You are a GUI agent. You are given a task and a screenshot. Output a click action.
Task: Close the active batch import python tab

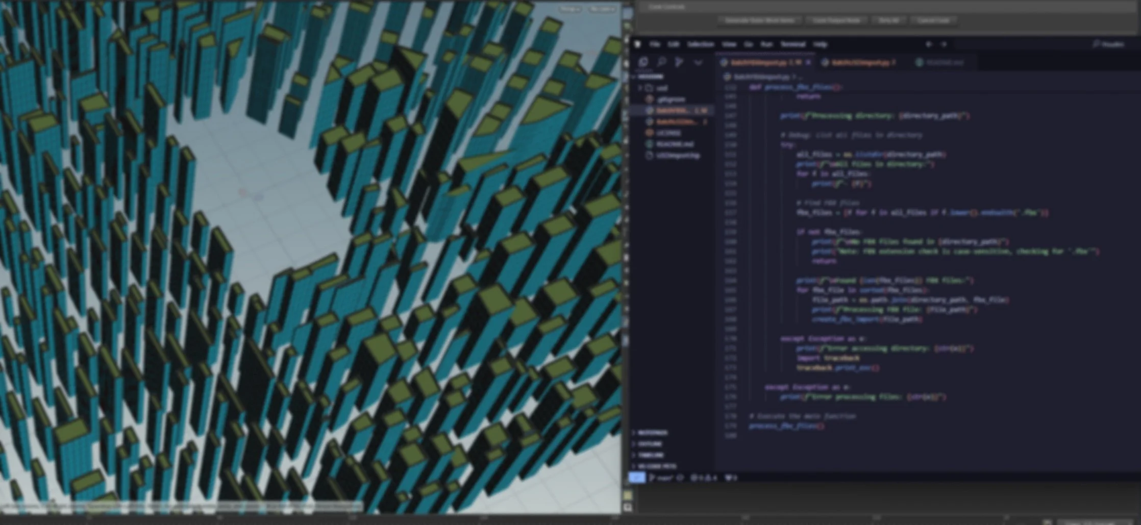pos(808,62)
